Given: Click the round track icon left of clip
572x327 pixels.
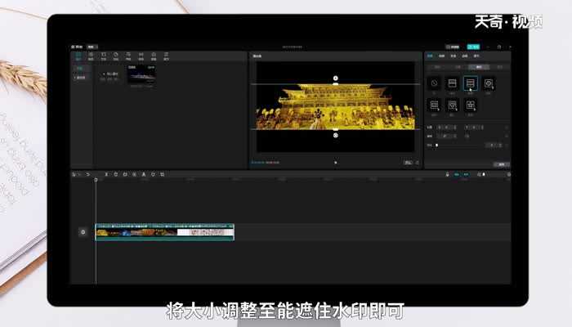Looking at the screenshot, I should coord(83,232).
